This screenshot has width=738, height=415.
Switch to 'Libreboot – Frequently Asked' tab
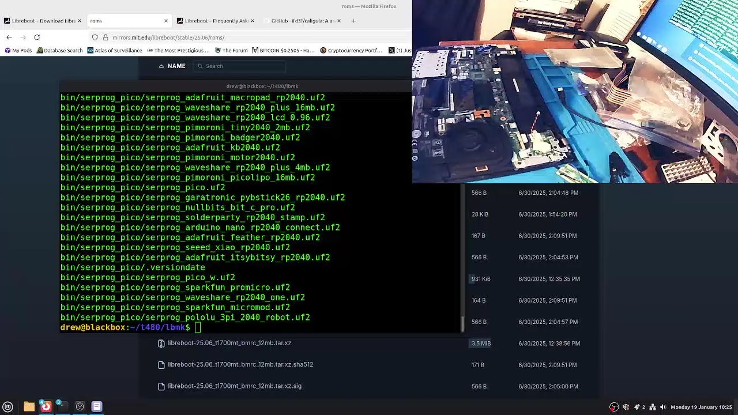coord(216,21)
